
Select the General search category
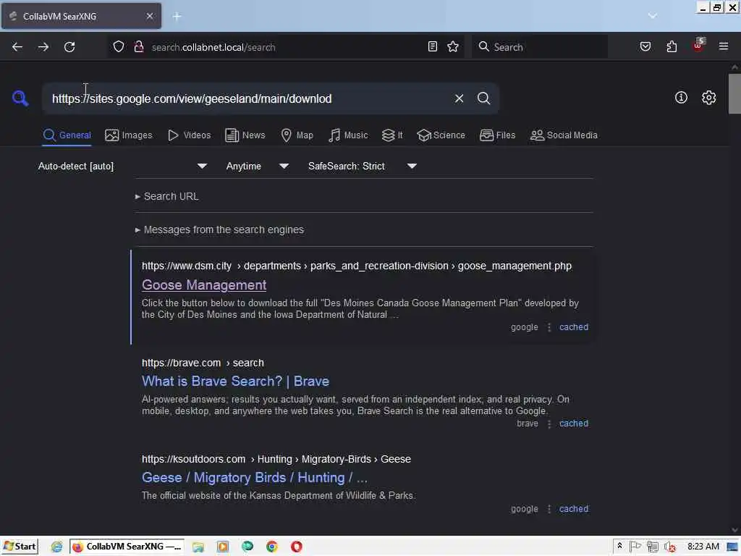point(67,135)
